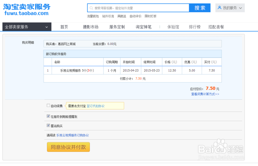The image size is (258, 166).
Task: Expand the 全部卖家服务 category menu
Action: pos(27,27)
